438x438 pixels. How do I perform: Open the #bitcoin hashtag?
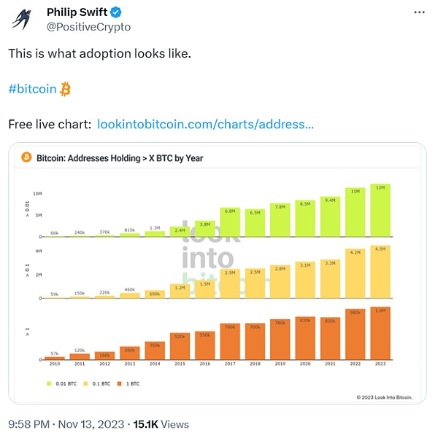(32, 89)
